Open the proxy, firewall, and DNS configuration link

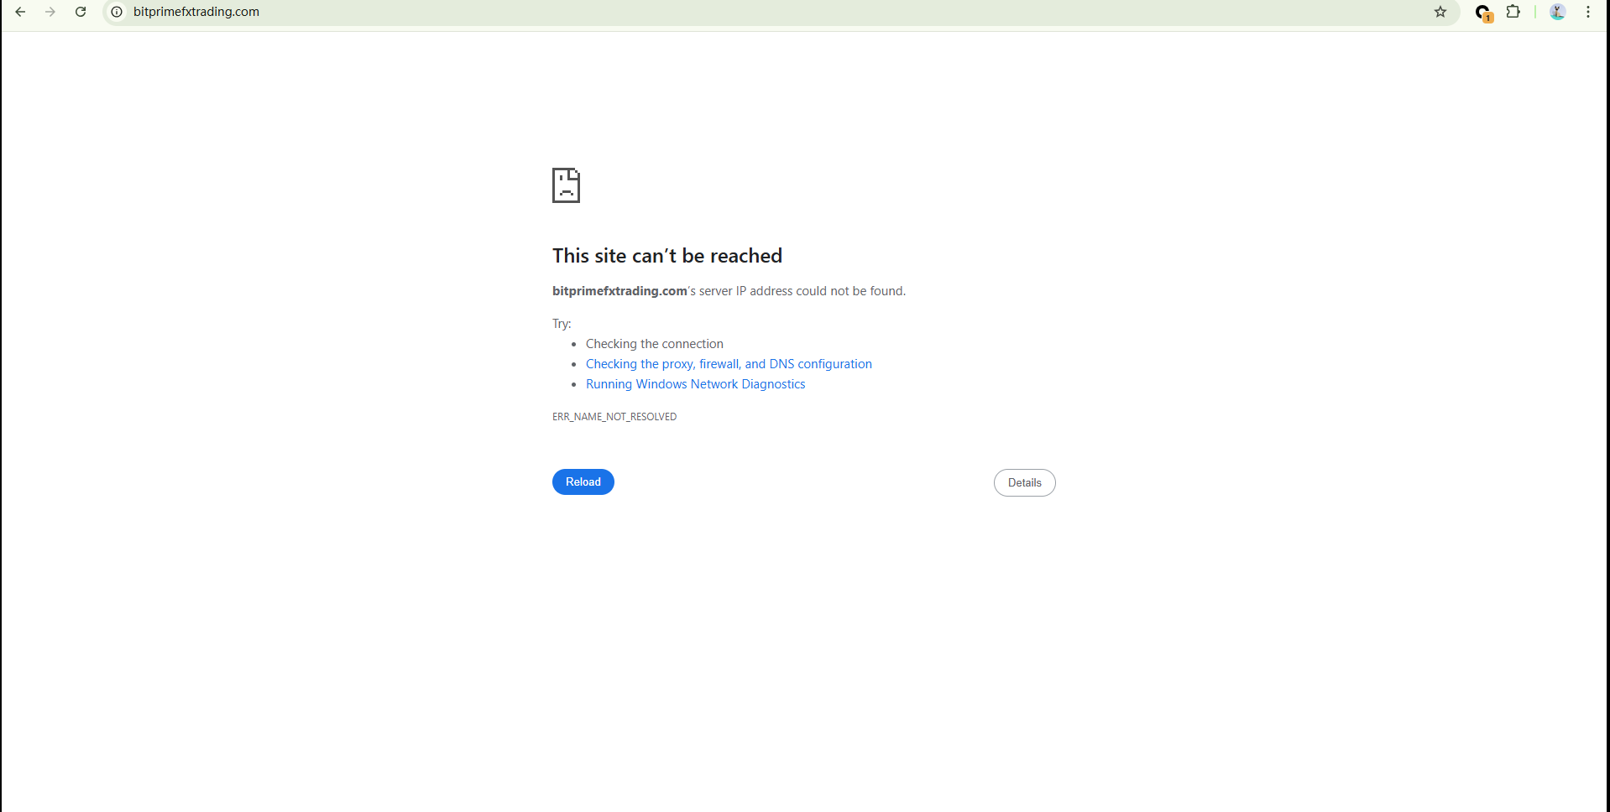pyautogui.click(x=729, y=364)
